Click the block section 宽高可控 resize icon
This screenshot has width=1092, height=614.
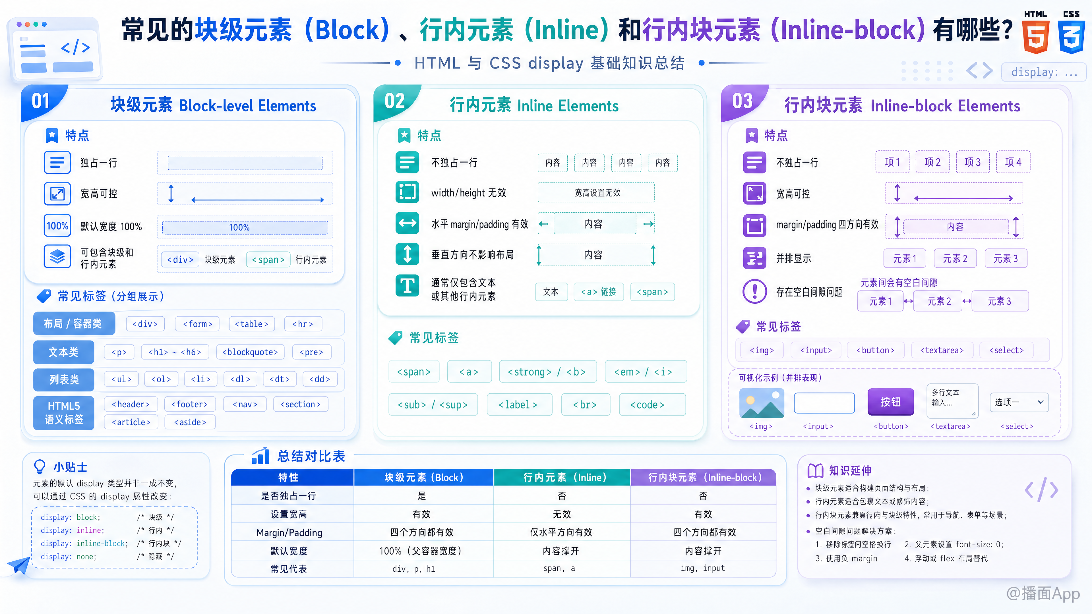pyautogui.click(x=57, y=194)
